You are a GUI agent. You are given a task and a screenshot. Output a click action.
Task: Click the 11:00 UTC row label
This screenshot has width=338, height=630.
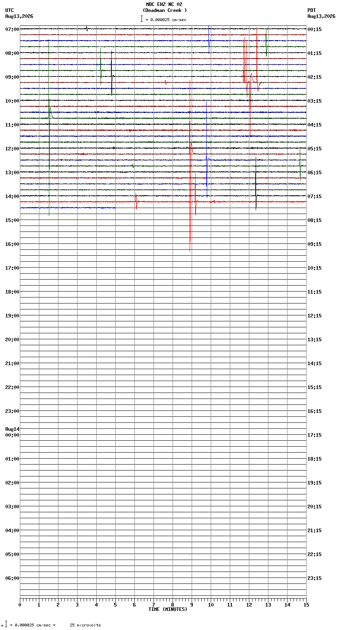(12, 125)
